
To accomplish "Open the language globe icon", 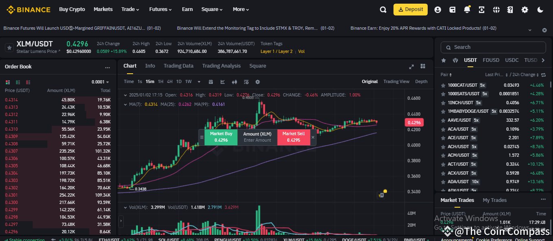I will tap(496, 10).
